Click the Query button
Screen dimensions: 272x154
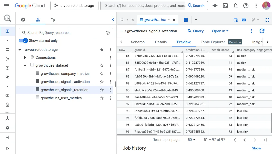(x=196, y=31)
